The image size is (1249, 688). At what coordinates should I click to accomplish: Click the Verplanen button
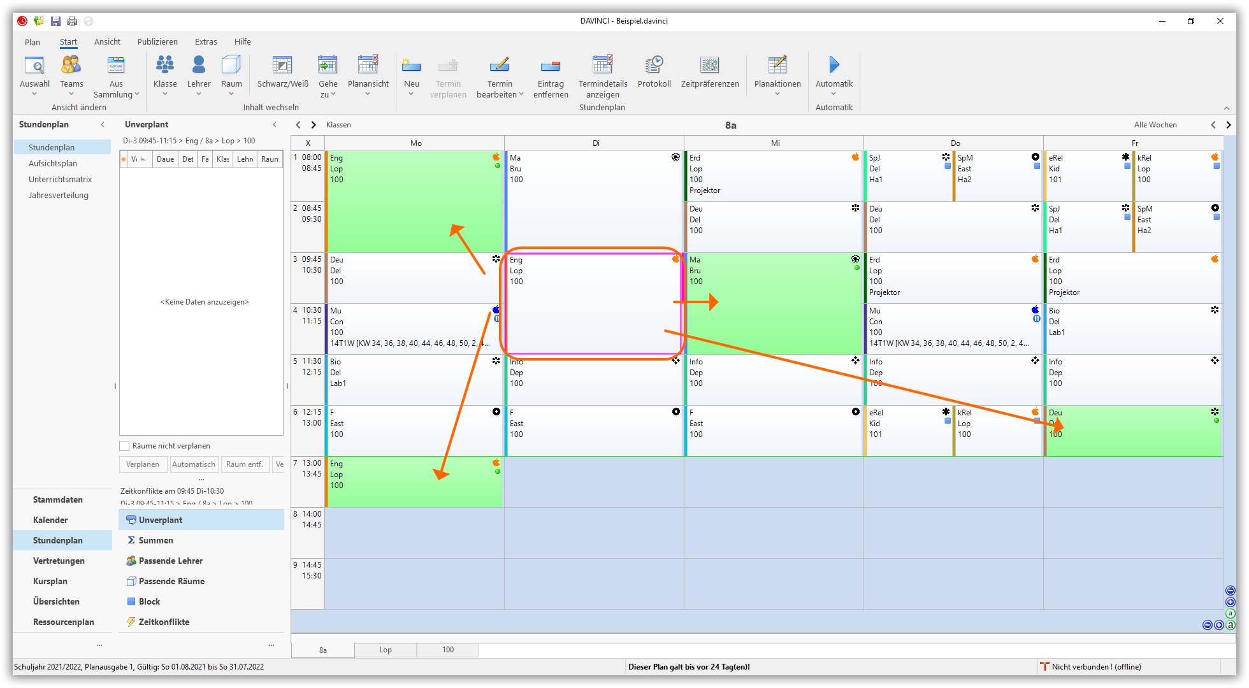tap(143, 464)
